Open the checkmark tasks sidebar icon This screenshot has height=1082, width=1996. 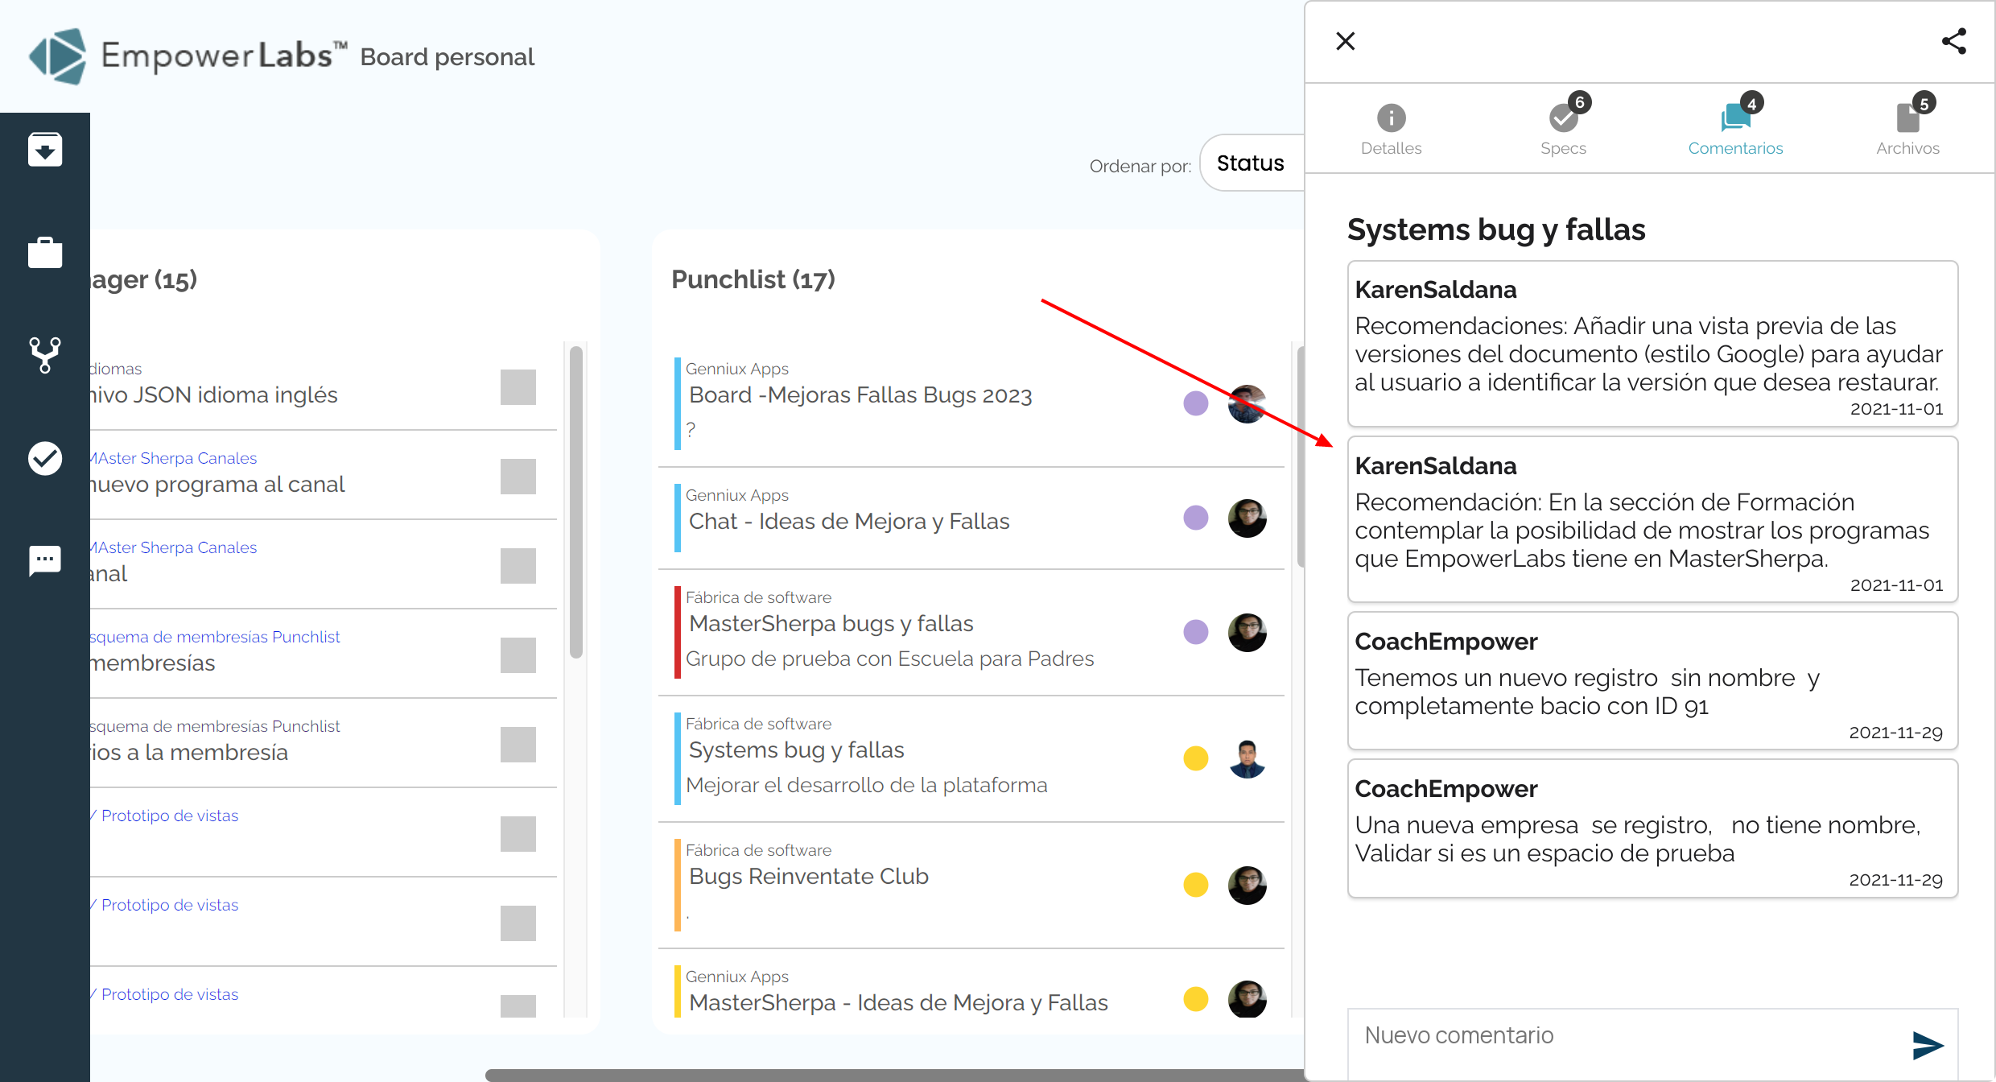pyautogui.click(x=45, y=458)
